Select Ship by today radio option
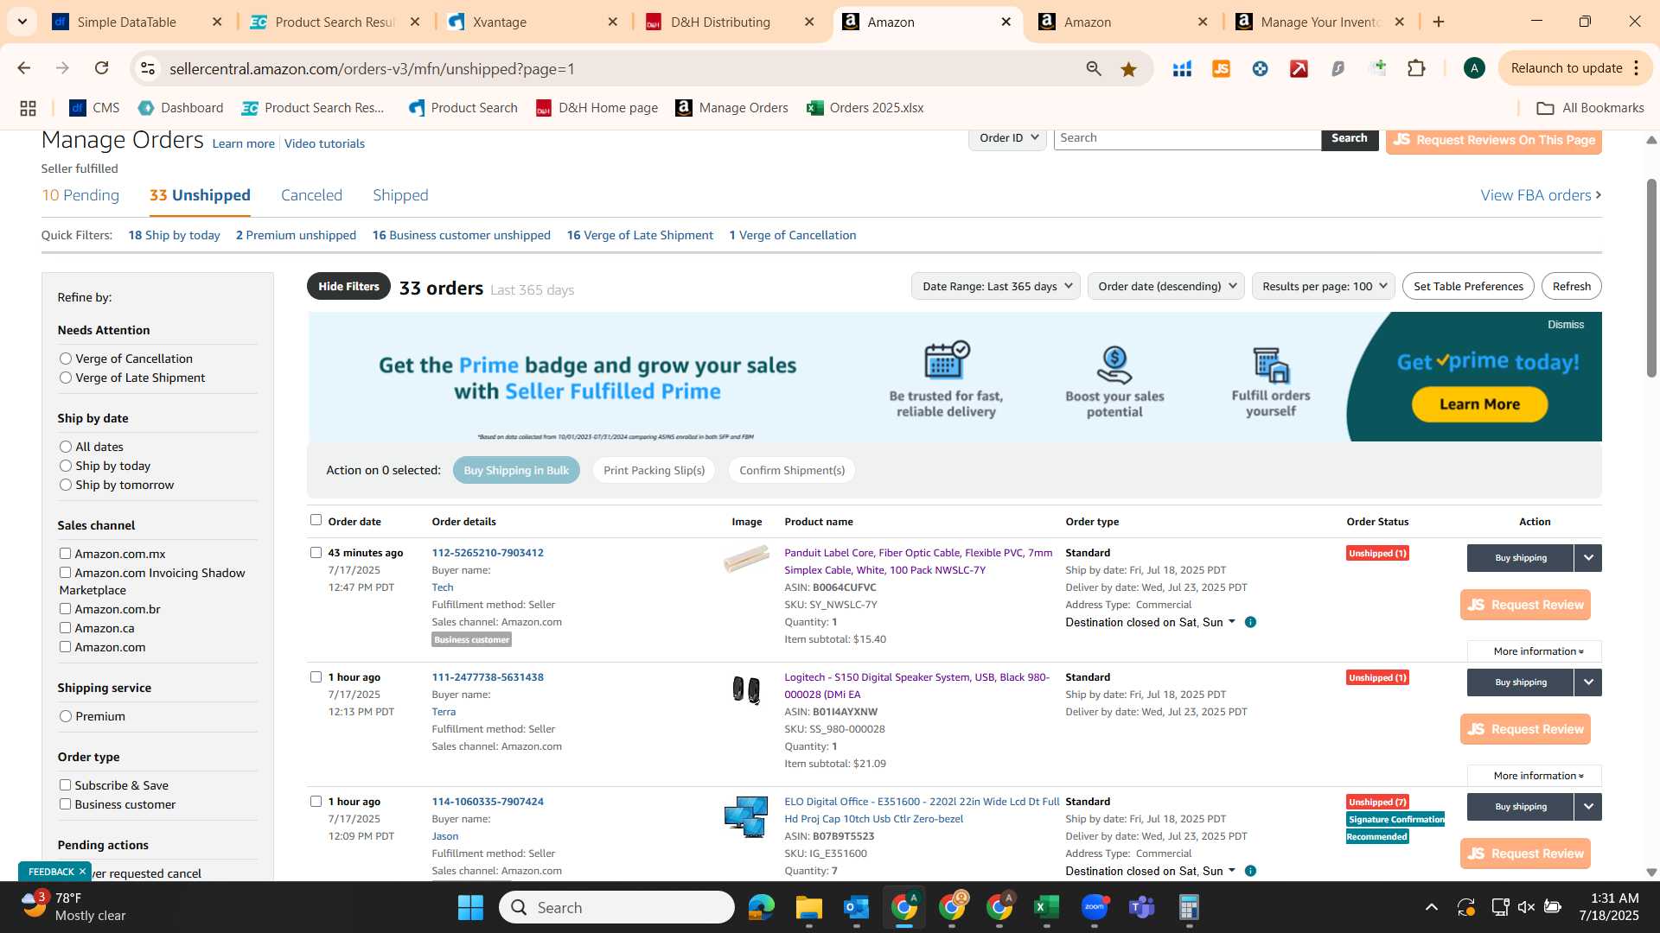 (65, 466)
